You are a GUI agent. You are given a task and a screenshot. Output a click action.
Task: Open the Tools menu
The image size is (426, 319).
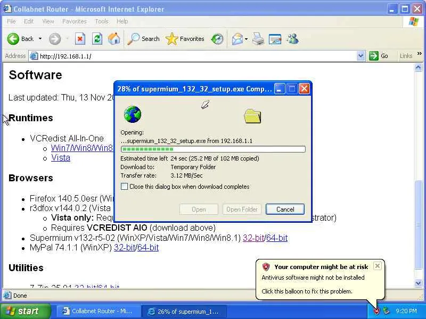pyautogui.click(x=102, y=21)
